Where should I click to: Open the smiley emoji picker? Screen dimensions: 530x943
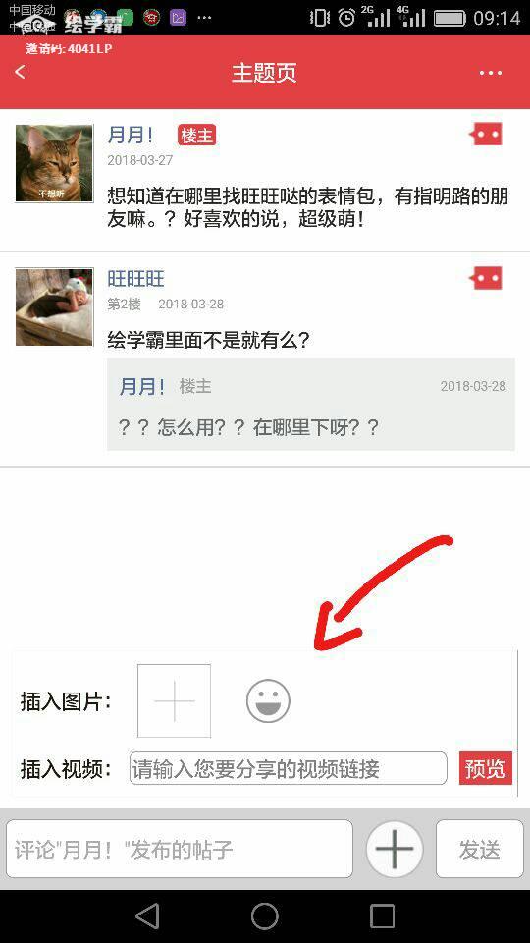click(x=268, y=700)
